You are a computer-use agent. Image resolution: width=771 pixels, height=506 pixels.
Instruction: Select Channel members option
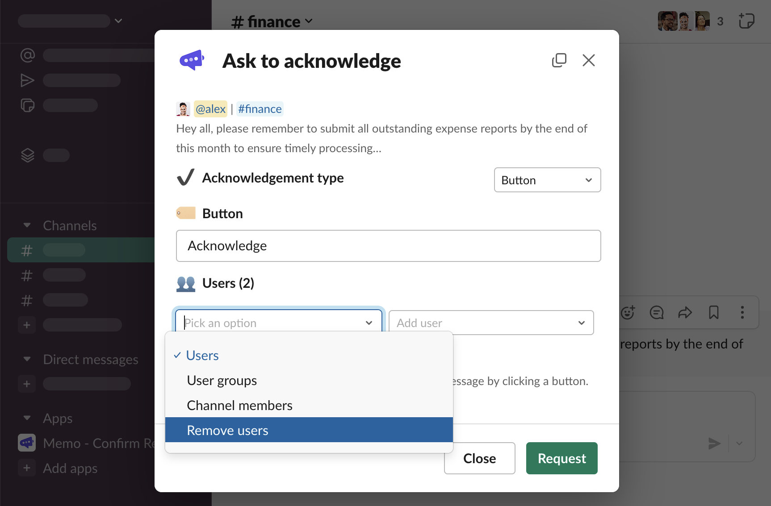[x=239, y=405]
